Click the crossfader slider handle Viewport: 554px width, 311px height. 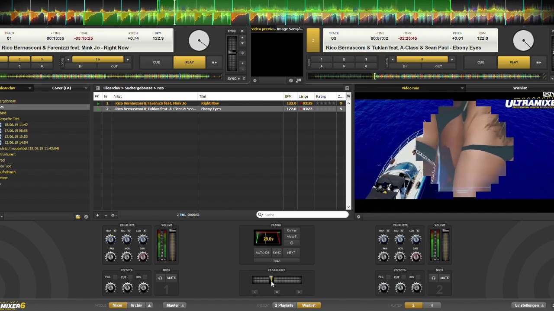coord(271,280)
